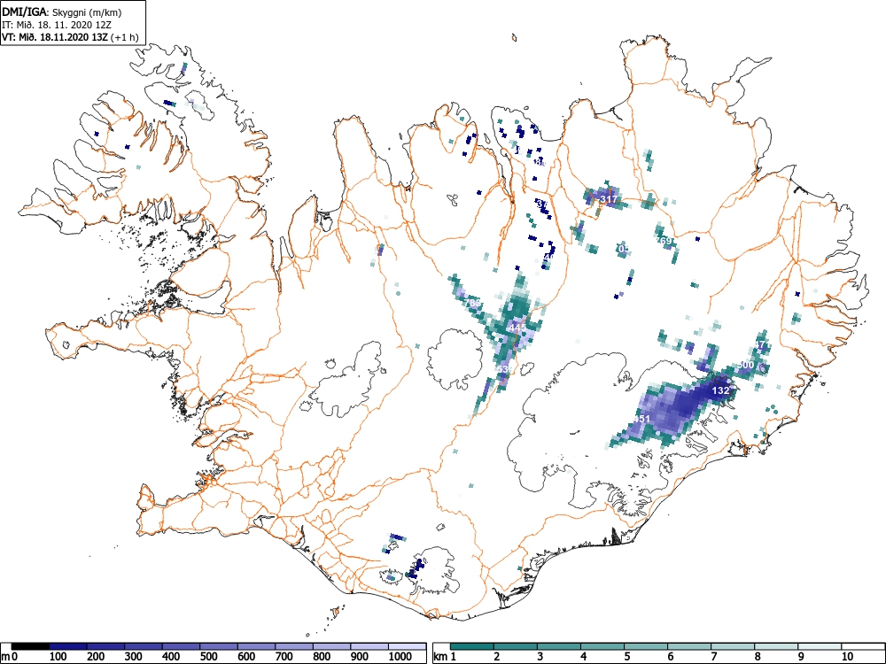Select the palest lavender swatch above the 1000 label
Image resolution: width=886 pixels, height=664 pixels.
[x=408, y=646]
